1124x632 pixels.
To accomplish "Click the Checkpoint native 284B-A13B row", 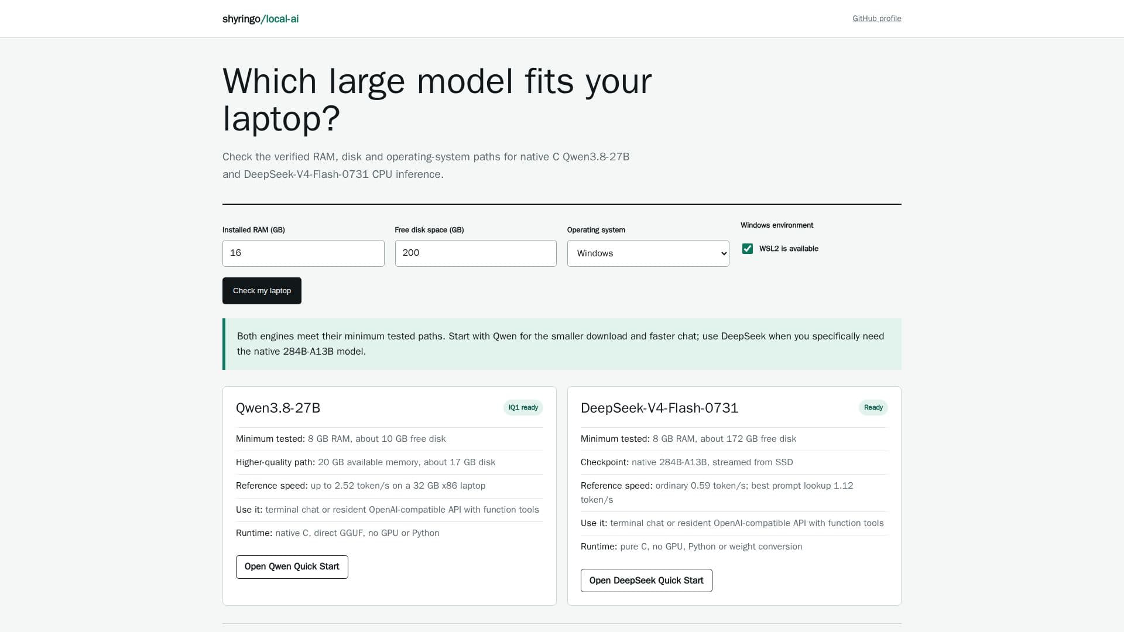I will [x=734, y=462].
